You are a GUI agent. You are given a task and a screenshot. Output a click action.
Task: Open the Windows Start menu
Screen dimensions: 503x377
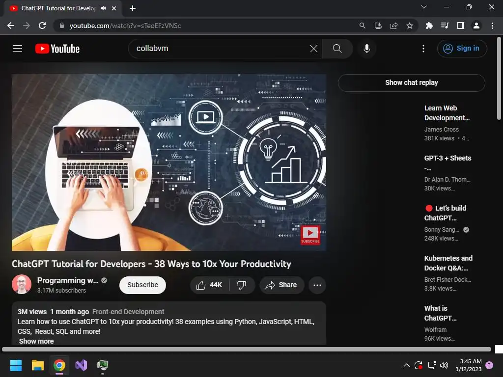(16, 365)
